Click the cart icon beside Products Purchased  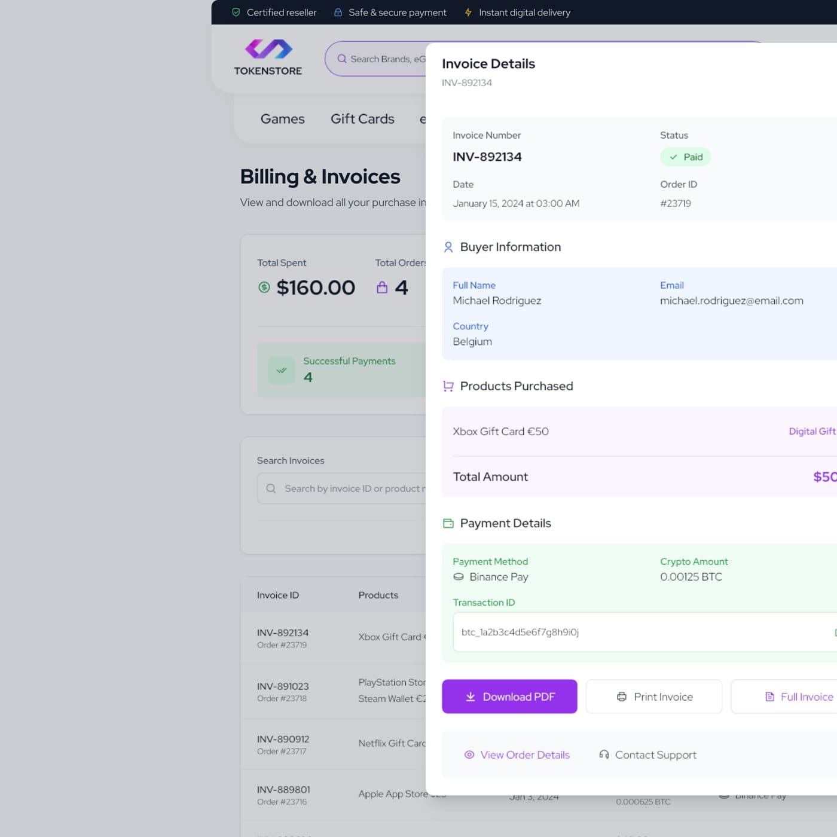(448, 386)
